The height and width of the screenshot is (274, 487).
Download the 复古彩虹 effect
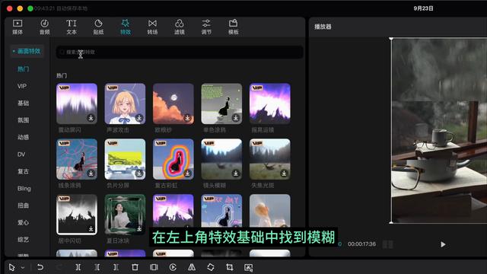click(187, 173)
